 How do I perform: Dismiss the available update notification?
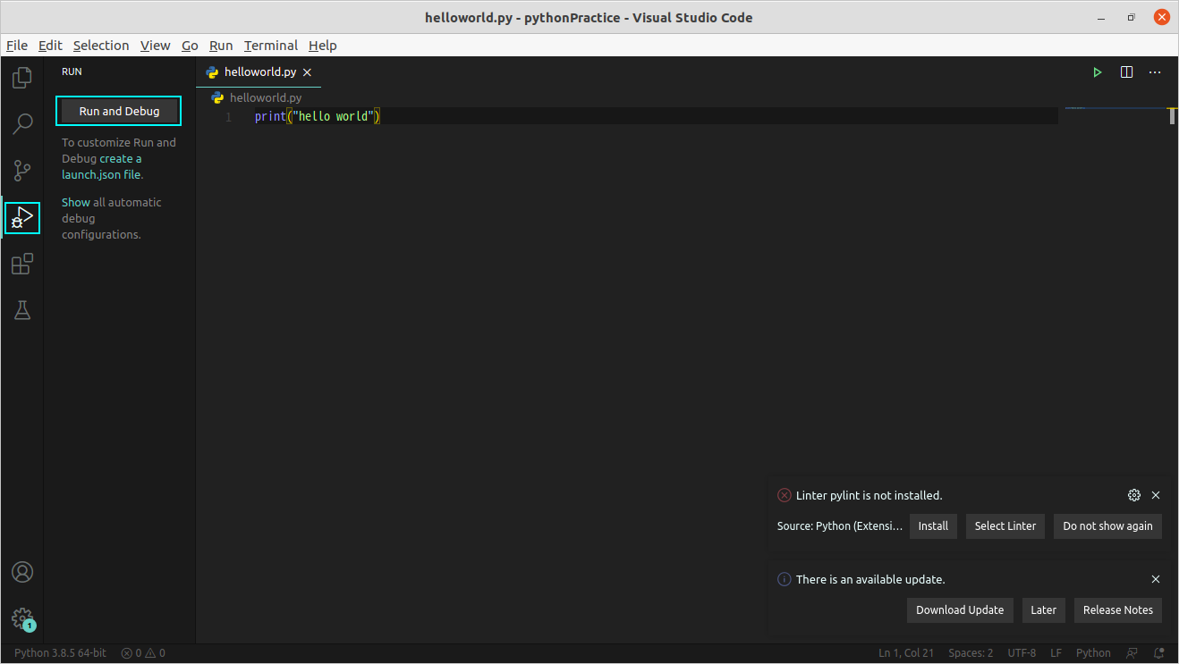1156,579
